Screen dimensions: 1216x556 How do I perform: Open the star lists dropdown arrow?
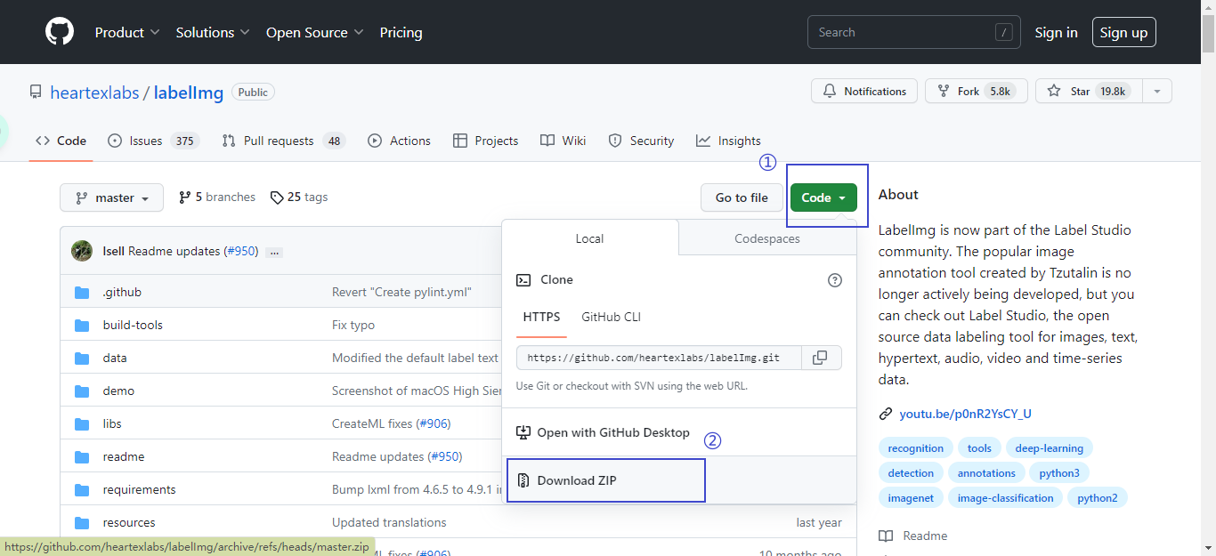(1157, 91)
